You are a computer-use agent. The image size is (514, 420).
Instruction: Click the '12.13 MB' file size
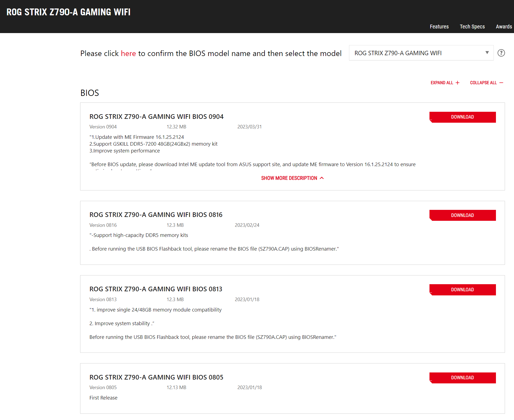176,387
